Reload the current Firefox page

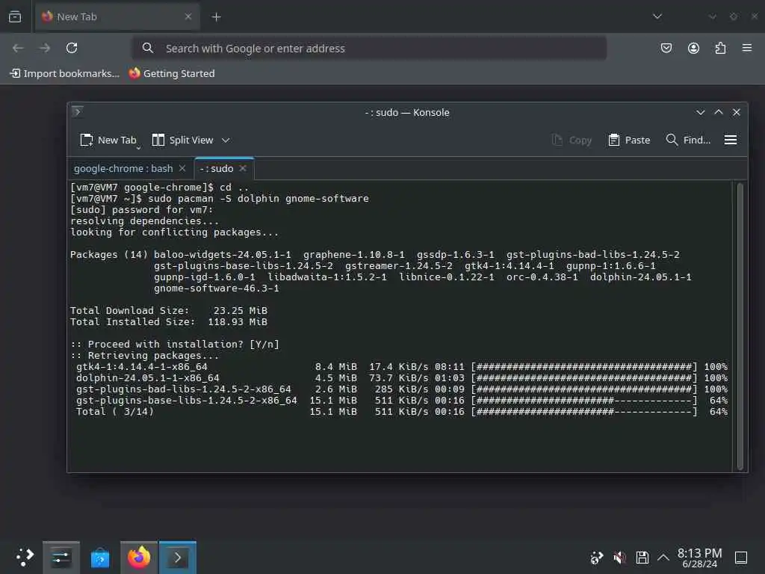click(x=72, y=48)
